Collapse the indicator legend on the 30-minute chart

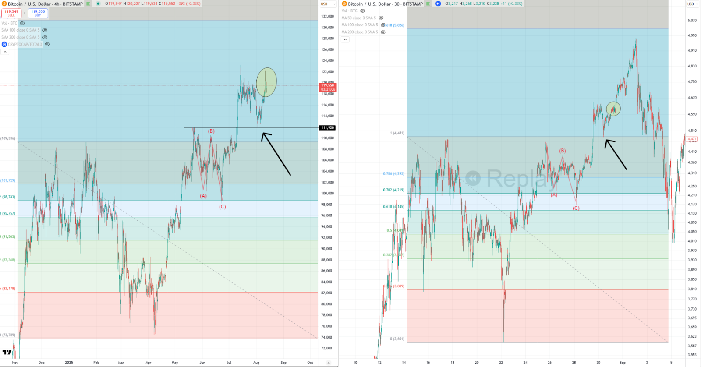point(345,39)
